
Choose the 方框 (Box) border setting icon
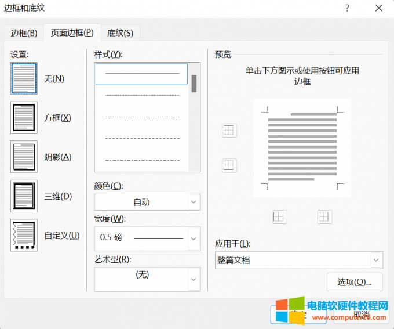[24, 118]
